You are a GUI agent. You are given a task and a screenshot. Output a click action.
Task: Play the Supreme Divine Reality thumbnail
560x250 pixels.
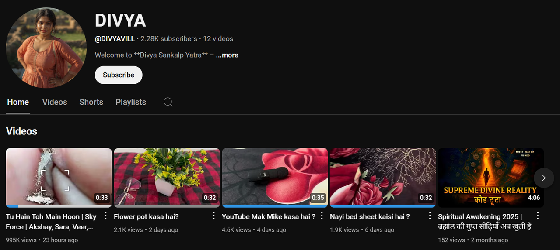pyautogui.click(x=491, y=178)
